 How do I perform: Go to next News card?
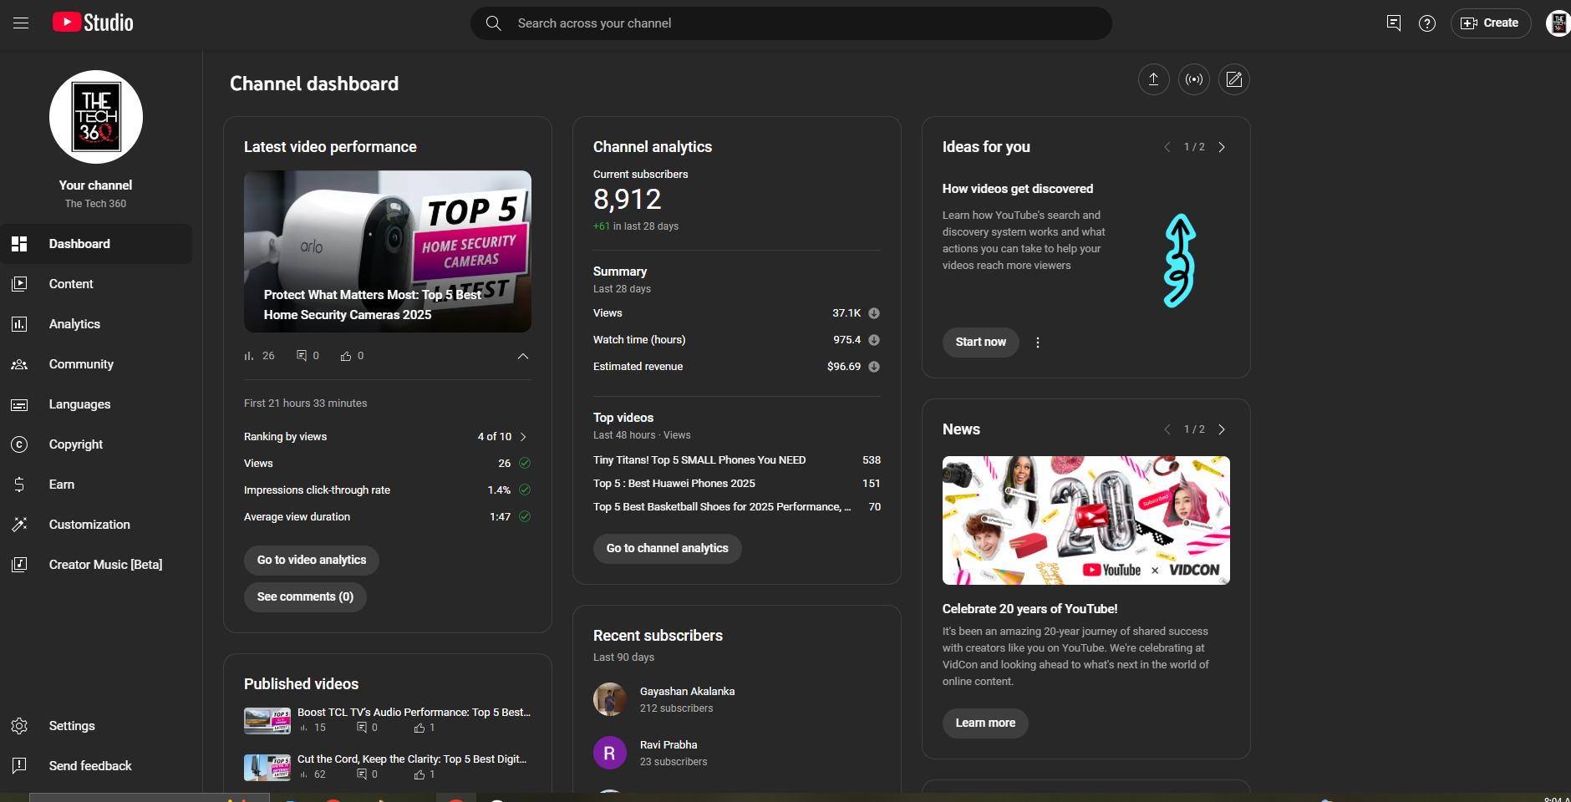(1222, 429)
